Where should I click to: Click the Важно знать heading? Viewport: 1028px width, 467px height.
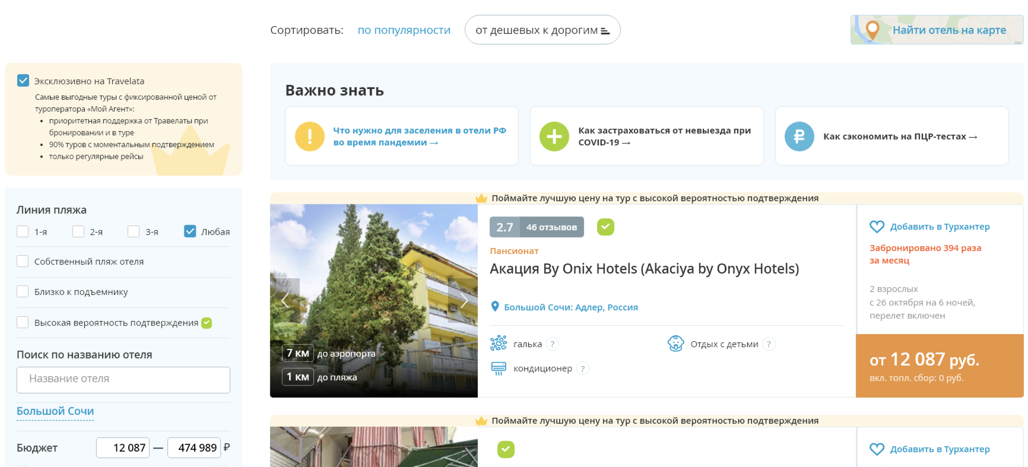click(x=334, y=90)
